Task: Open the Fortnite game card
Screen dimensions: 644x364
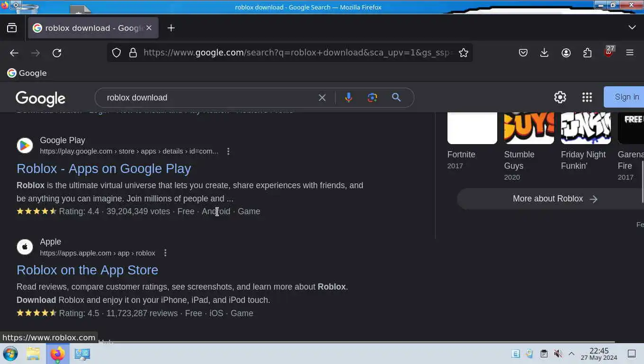Action: pos(472,141)
